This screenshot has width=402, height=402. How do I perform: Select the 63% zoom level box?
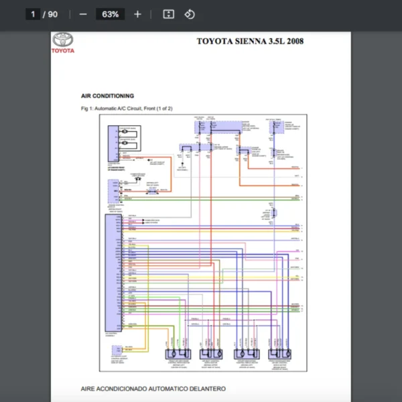click(x=111, y=14)
